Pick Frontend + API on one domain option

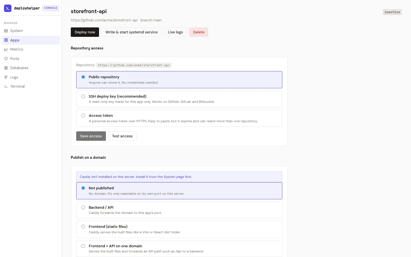click(x=83, y=246)
